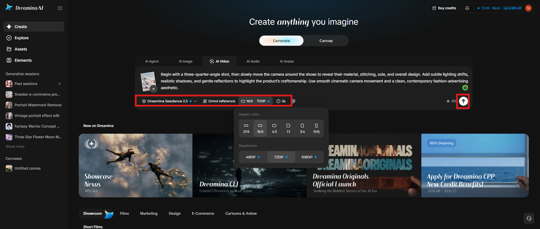Submit the prompt with the up-arrow button
This screenshot has height=229, width=540.
(463, 101)
